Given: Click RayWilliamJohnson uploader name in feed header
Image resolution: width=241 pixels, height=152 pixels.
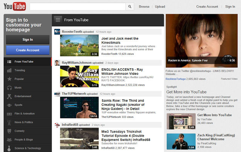Looking at the screenshot, I should click(76, 63).
